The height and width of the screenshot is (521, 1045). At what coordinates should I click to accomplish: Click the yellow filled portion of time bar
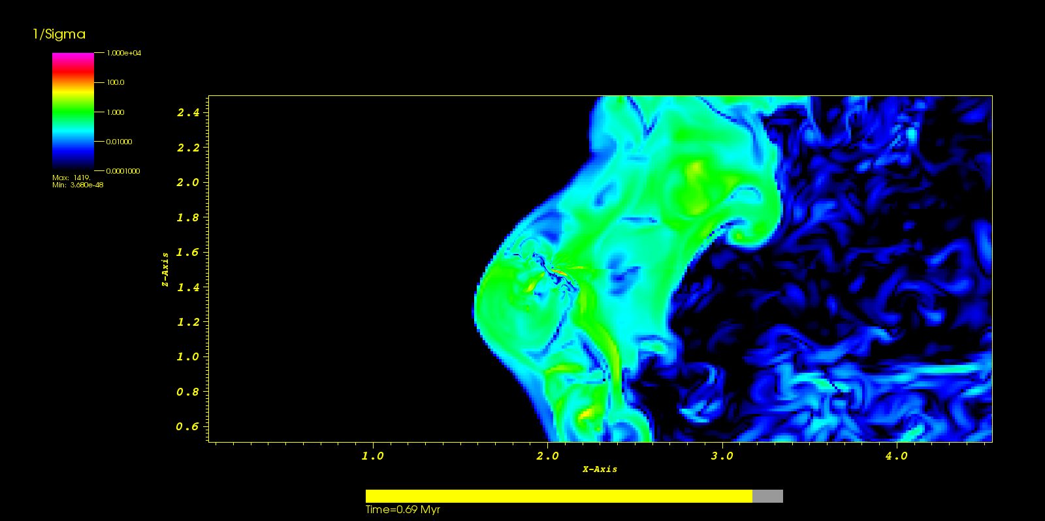tap(558, 496)
